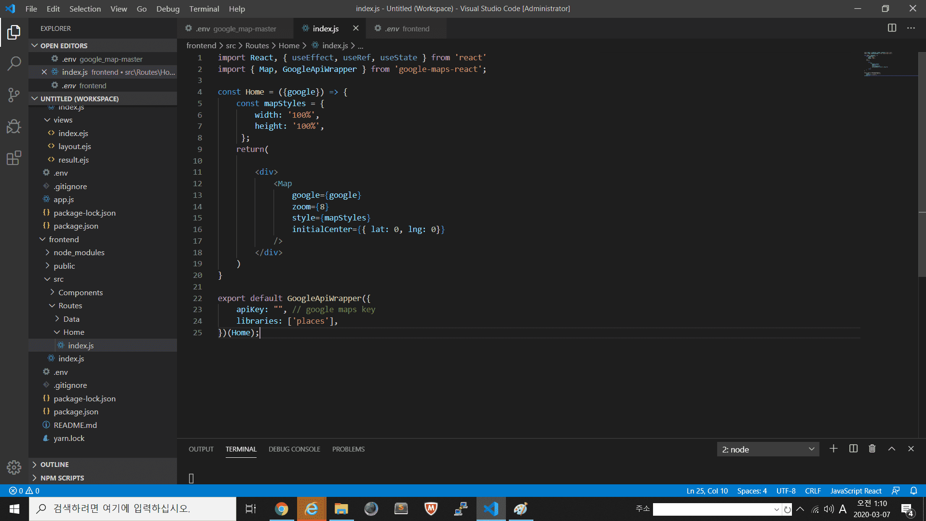The height and width of the screenshot is (521, 926).
Task: Click JavaScript React language mode
Action: click(856, 491)
